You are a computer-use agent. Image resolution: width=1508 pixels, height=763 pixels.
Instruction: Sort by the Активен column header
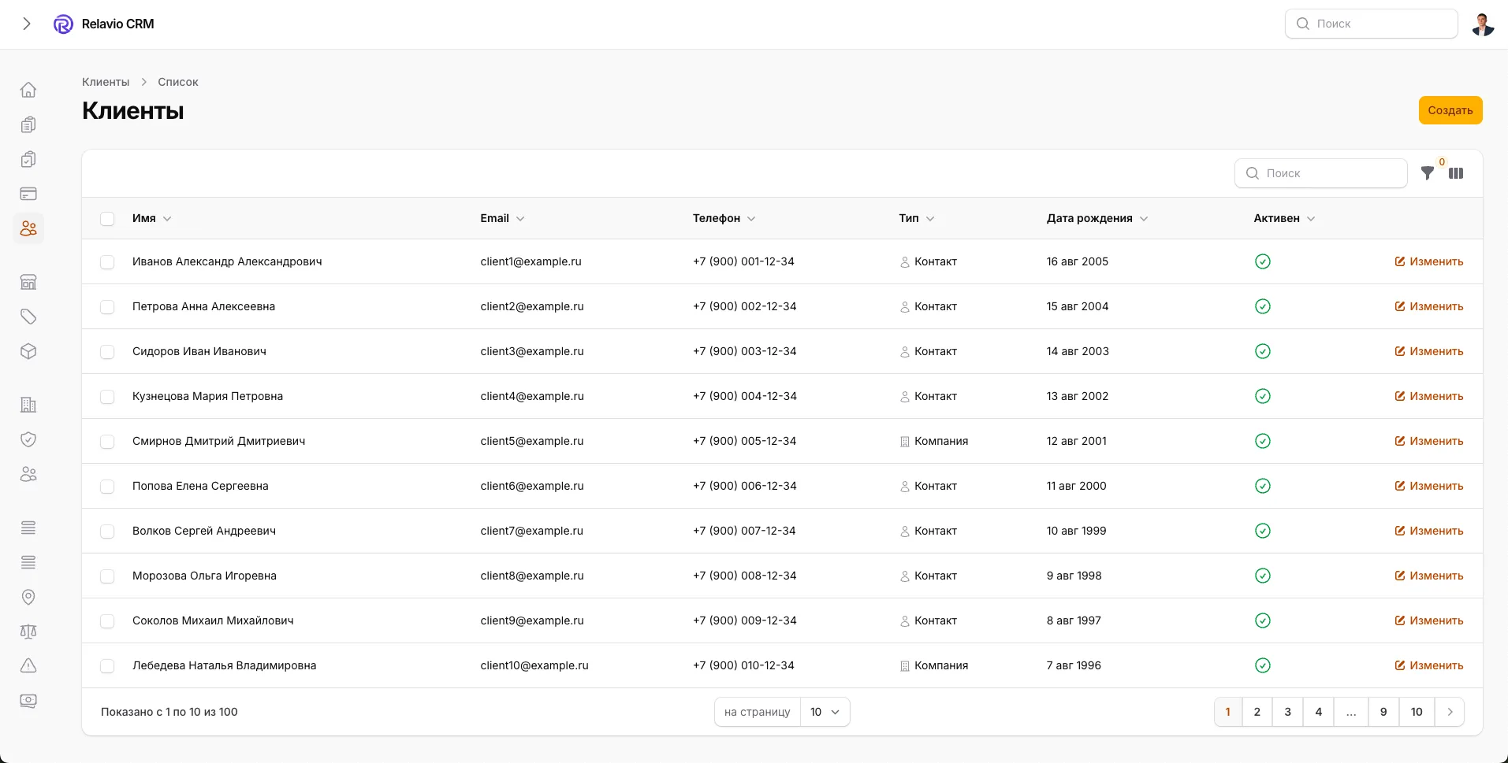[x=1284, y=218]
